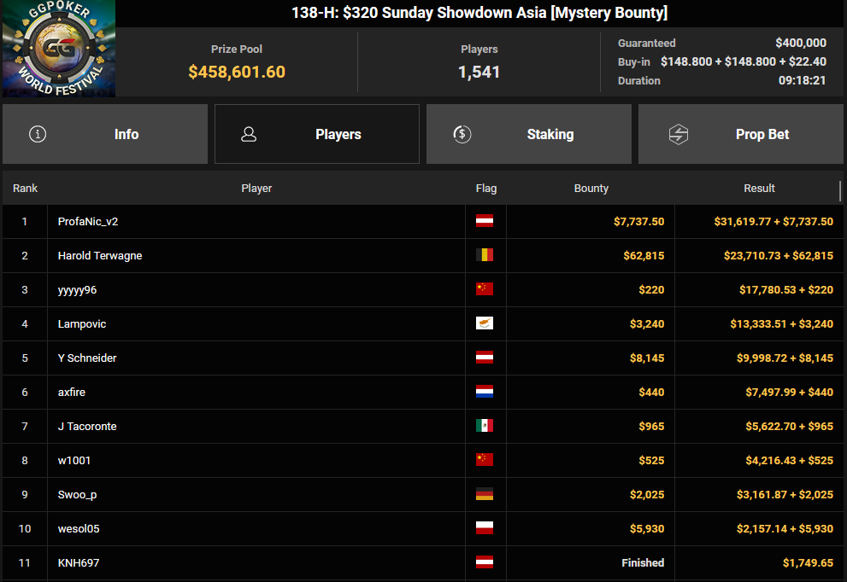Click the Austria flag for Y Schneider
This screenshot has width=847, height=582.
[x=485, y=358]
